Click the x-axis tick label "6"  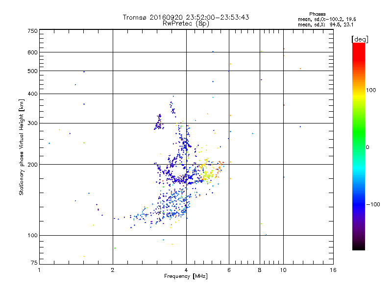tap(229, 270)
